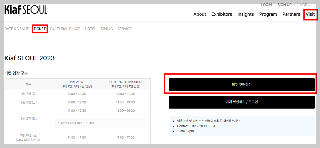
Task: Click the 티켓 입장 구분 heading
Action: [x=16, y=73]
